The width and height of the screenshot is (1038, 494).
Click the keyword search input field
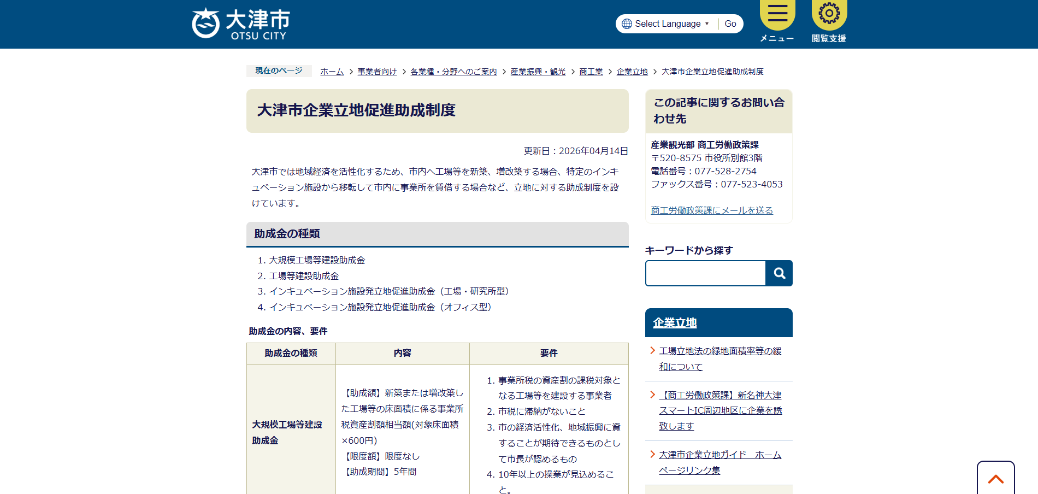(705, 273)
